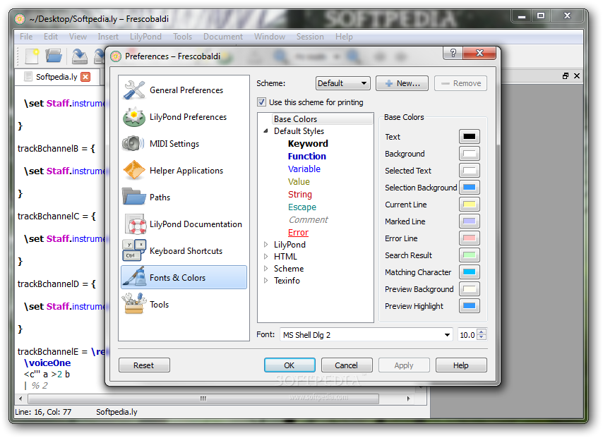
Task: Open the Document menu
Action: [223, 37]
